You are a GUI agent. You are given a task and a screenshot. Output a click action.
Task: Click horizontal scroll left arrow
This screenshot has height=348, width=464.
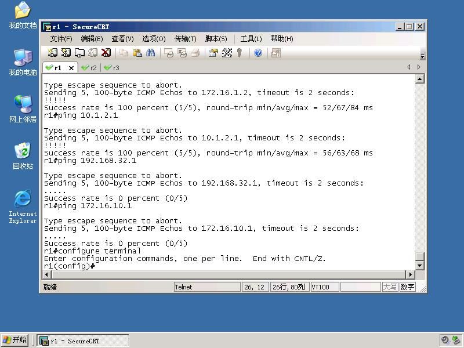(x=47, y=274)
